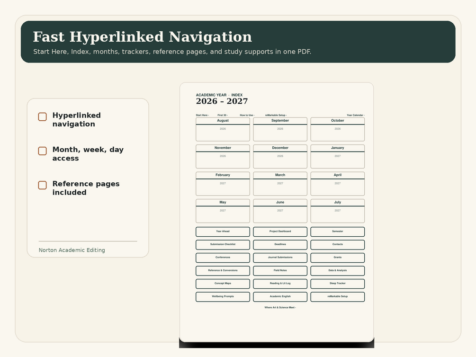
Task: Go to the Year Calendar link
Action: coord(356,115)
